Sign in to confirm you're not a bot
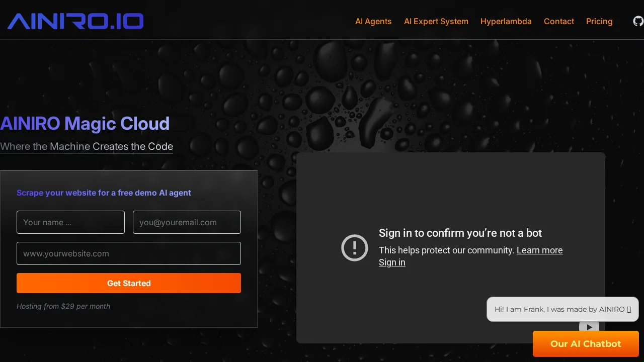This screenshot has height=362, width=644. tap(392, 262)
